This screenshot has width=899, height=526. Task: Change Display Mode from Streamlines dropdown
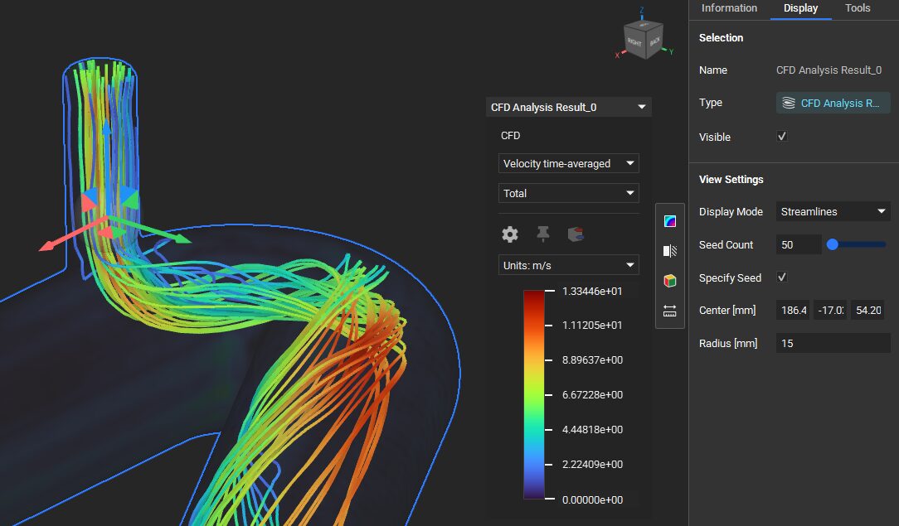point(833,211)
